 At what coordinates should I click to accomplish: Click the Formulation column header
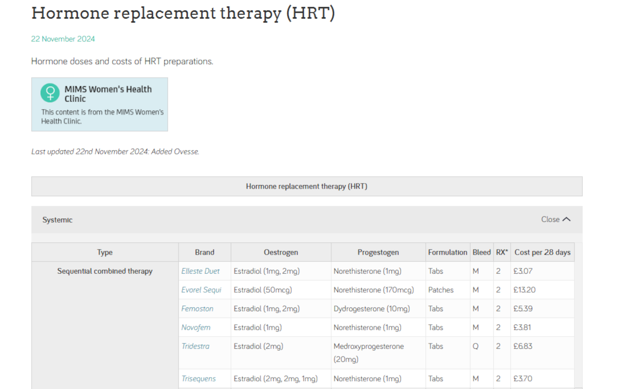(447, 252)
